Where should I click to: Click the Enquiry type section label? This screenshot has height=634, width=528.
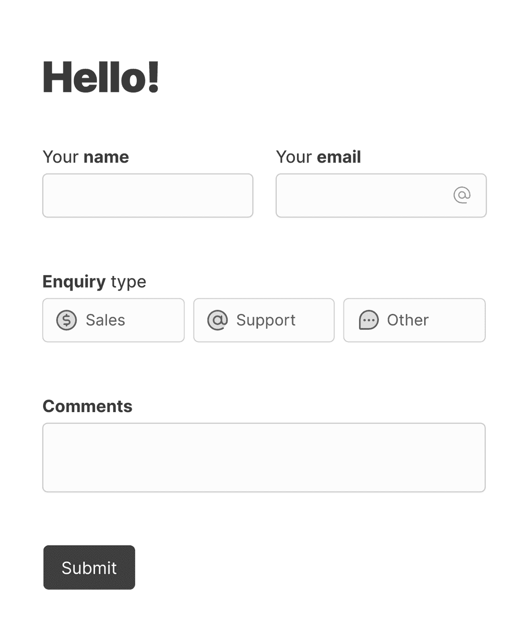coord(94,281)
